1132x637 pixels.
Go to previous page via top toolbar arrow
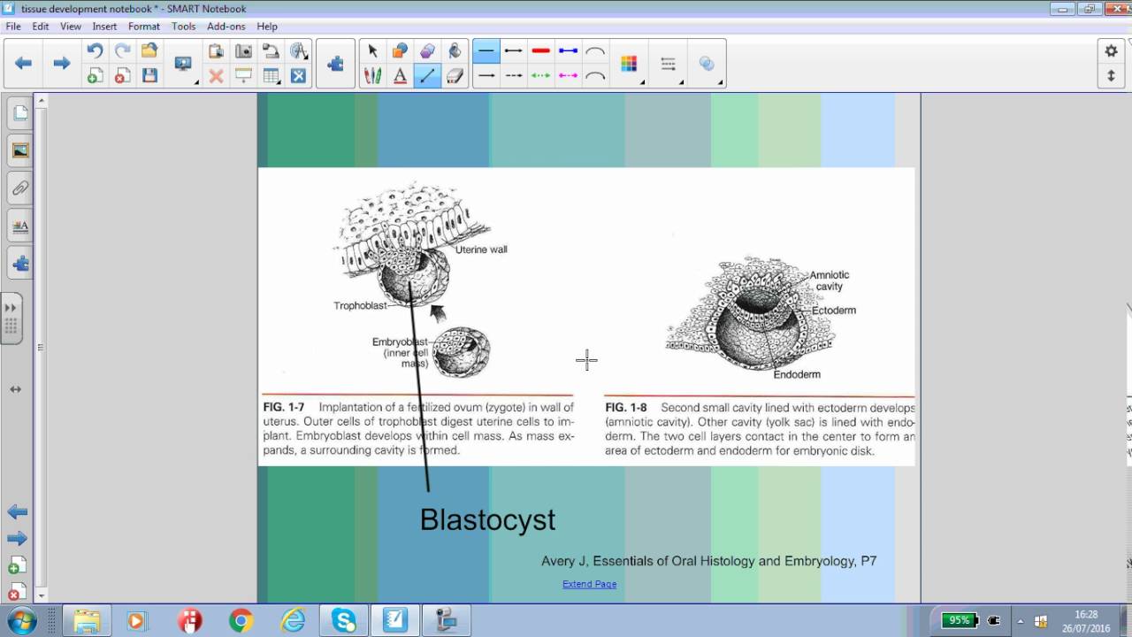pyautogui.click(x=24, y=63)
